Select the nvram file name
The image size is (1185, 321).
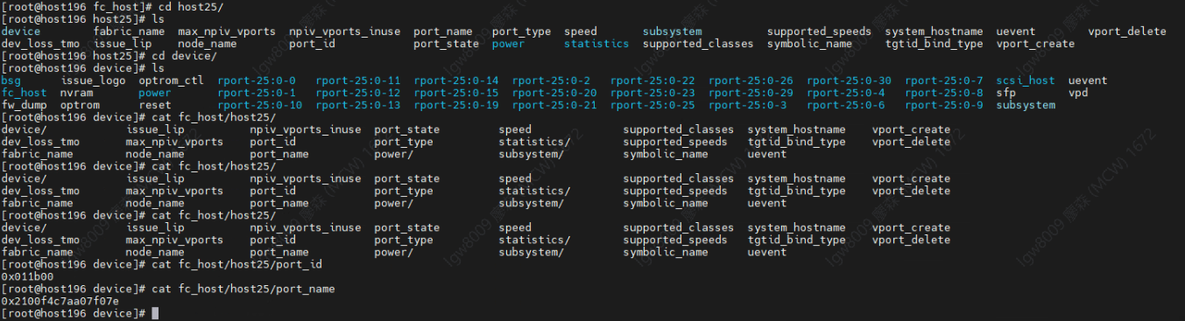pyautogui.click(x=77, y=93)
